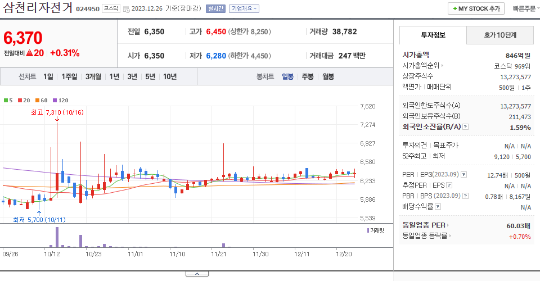Screen dimensions: 540x281
Task: Click the MY STOCK 추가 button
Action: click(x=476, y=8)
